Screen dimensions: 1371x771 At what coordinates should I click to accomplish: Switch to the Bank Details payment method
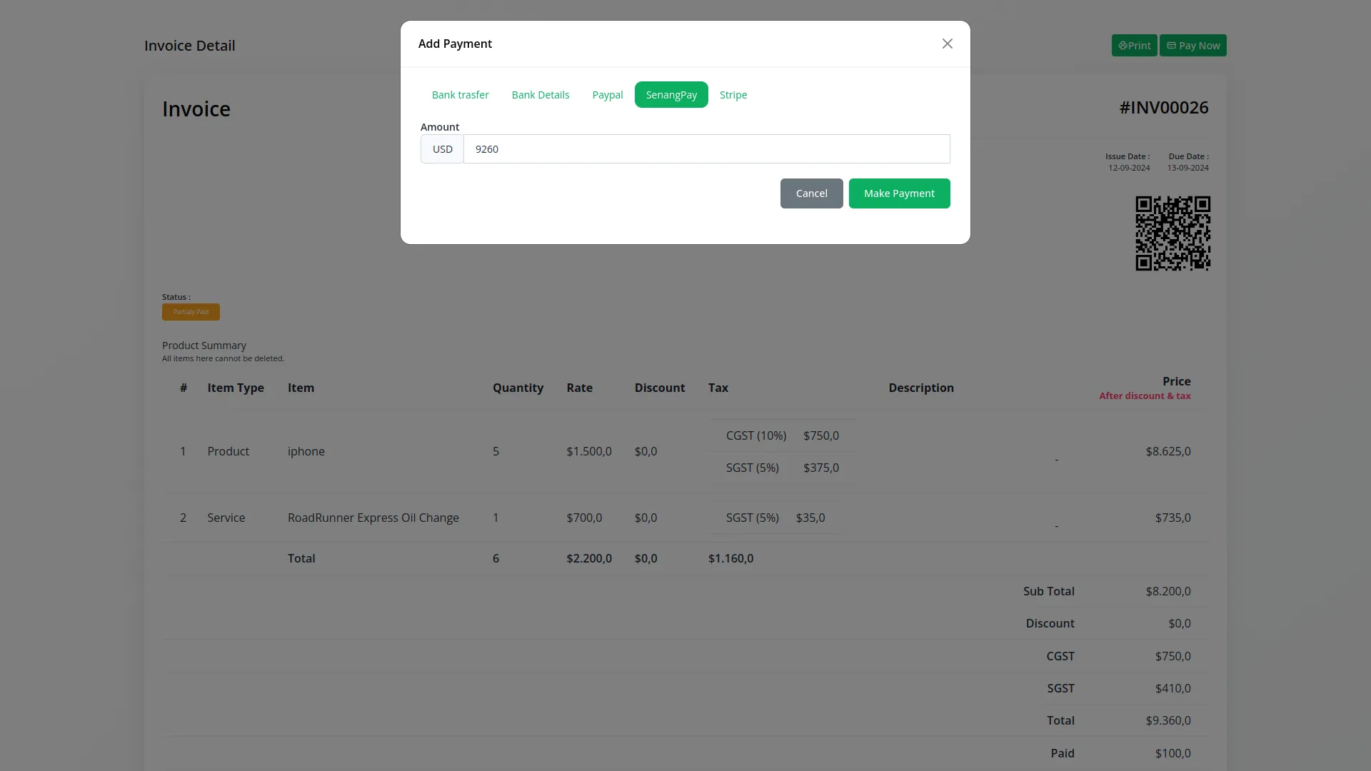[541, 94]
